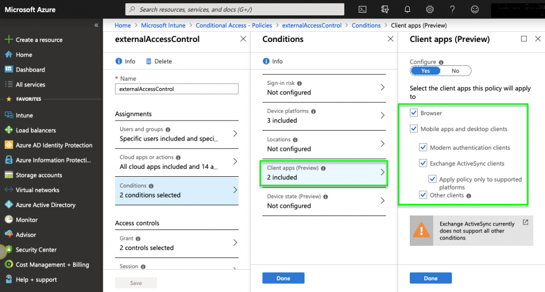Click the Save button
This screenshot has width=545, height=292.
[136, 282]
